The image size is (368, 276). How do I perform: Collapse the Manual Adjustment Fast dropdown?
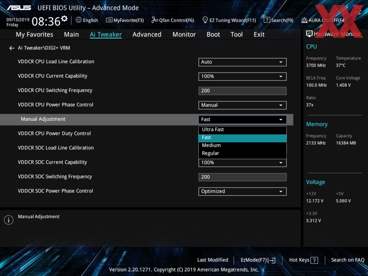coord(242,119)
